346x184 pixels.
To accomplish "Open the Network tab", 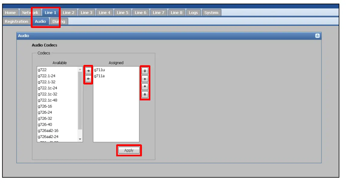I will 30,13.
